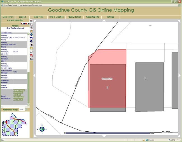Viewport: 182px width, 142px height.
Task: Pan the map north with top arrow
Action: coord(104,20)
